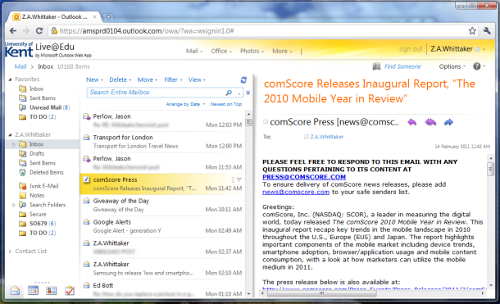The image size is (500, 304).
Task: Open address book icon beside Find Someone
Action: (376, 66)
